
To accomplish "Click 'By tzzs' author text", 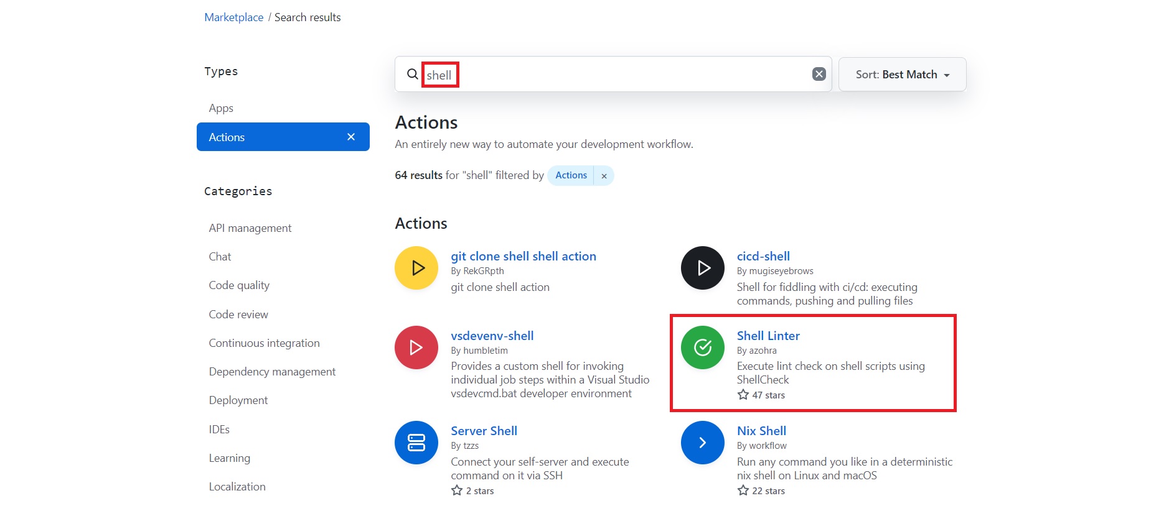I will point(465,446).
